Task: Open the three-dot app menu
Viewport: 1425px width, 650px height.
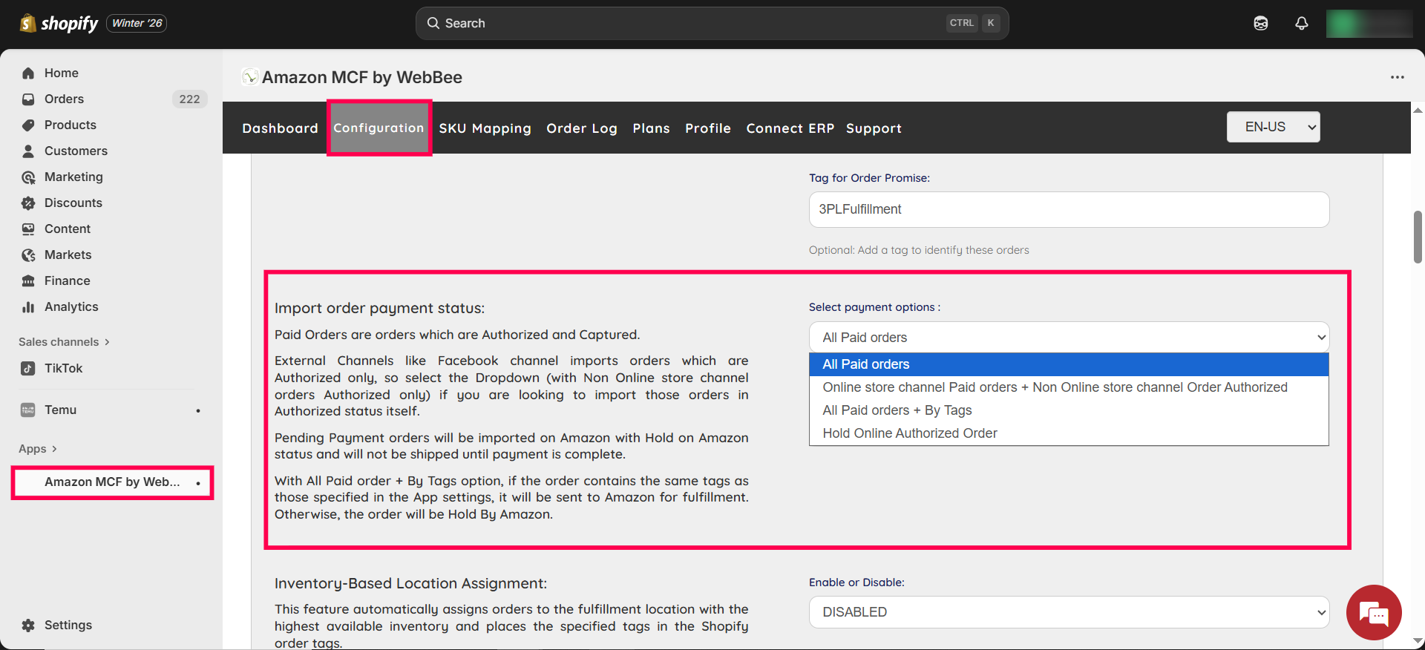Action: (1397, 77)
